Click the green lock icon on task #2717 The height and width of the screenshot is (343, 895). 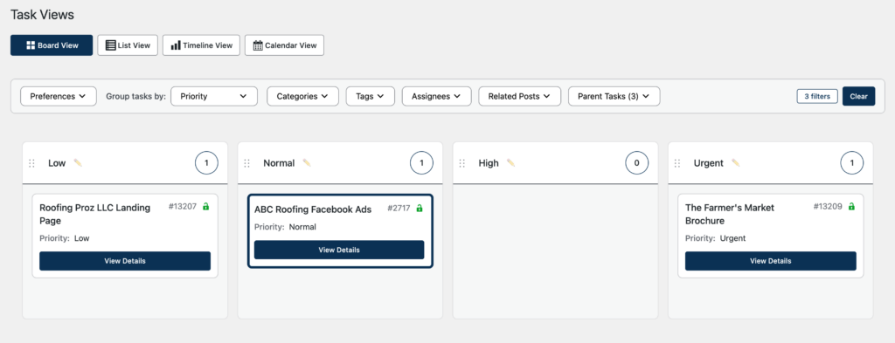coord(420,208)
